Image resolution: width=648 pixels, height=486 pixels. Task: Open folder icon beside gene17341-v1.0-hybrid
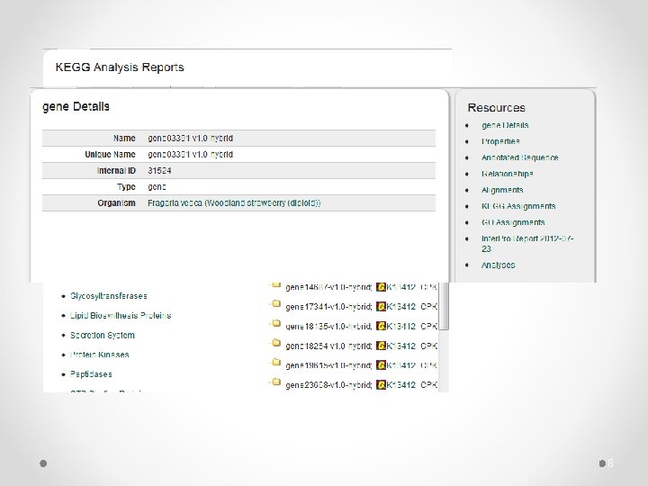click(x=276, y=304)
